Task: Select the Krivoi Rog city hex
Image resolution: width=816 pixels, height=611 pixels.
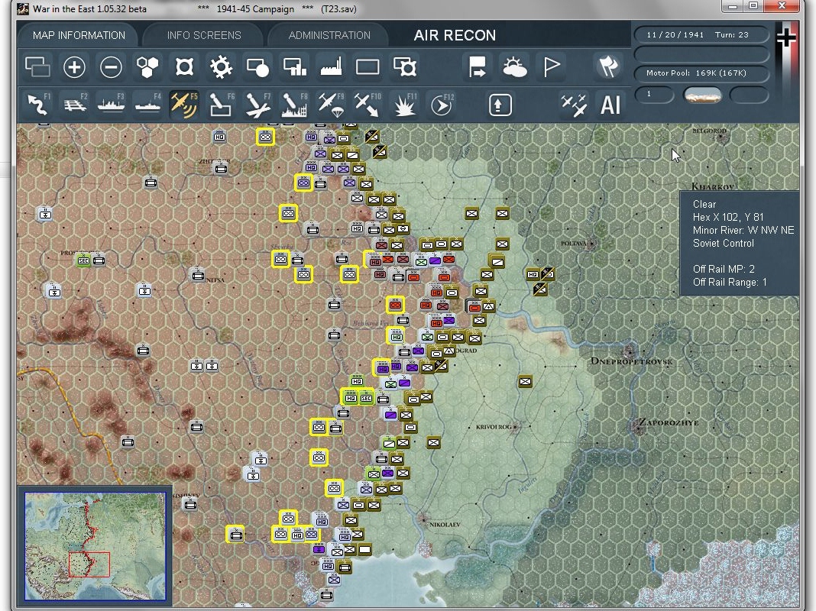Action: (515, 428)
